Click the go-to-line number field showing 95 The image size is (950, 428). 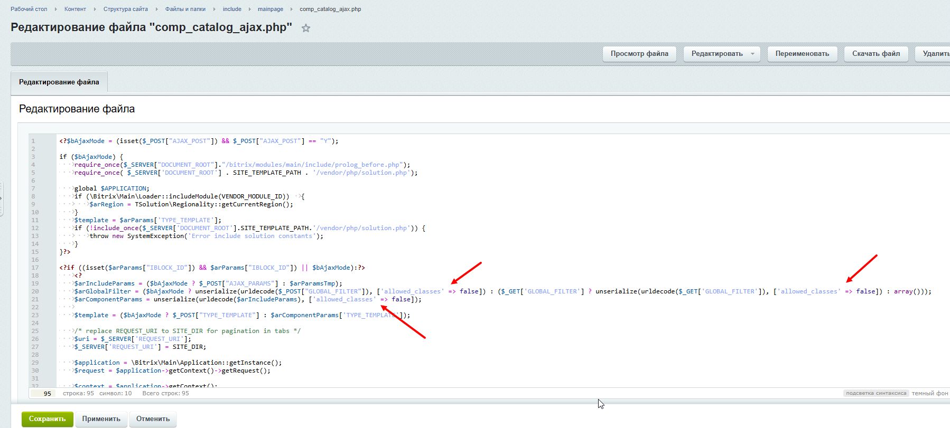tap(43, 394)
